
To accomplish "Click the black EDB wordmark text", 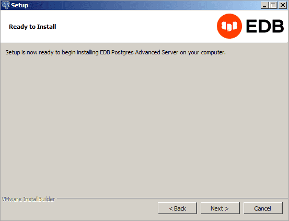I will click(265, 26).
